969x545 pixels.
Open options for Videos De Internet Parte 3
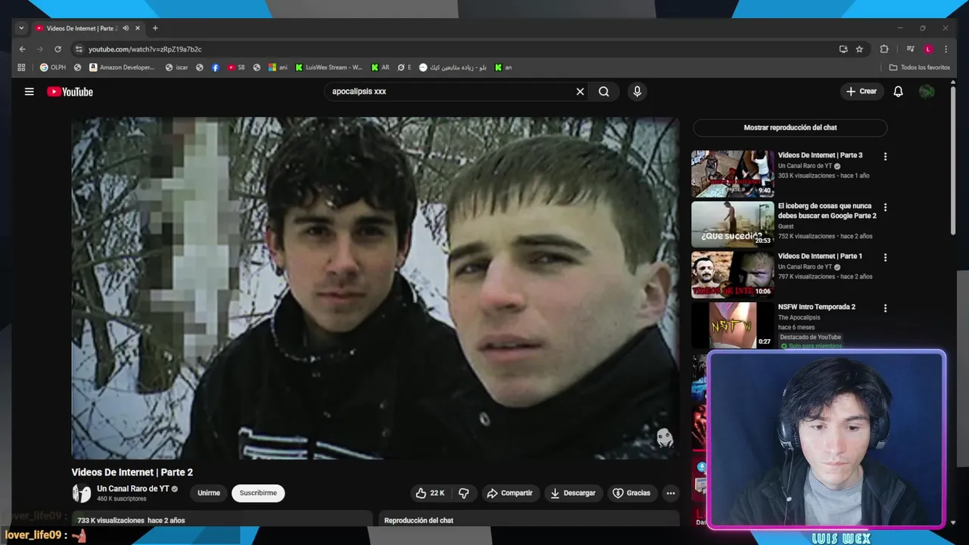(x=885, y=157)
